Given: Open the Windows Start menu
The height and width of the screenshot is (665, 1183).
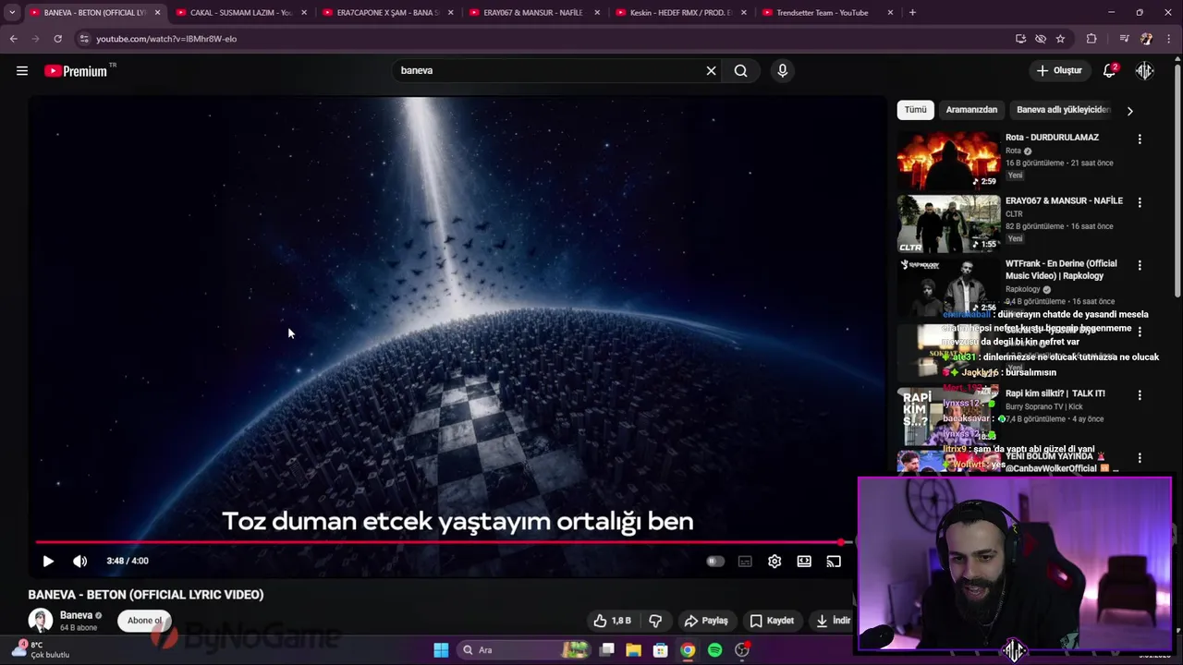Looking at the screenshot, I should click(x=441, y=650).
